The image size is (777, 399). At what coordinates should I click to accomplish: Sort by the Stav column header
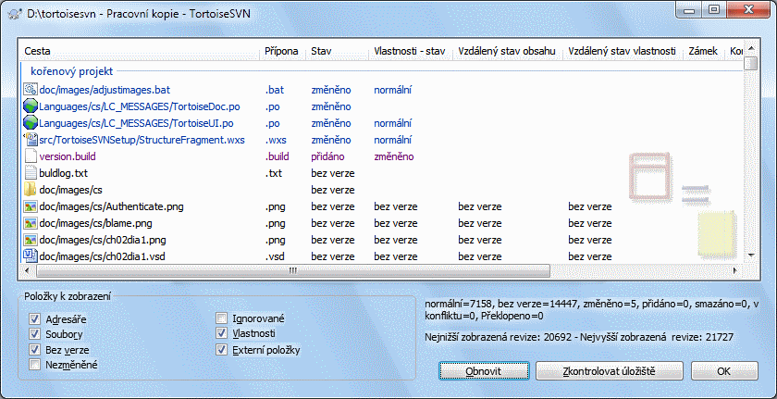tap(338, 51)
